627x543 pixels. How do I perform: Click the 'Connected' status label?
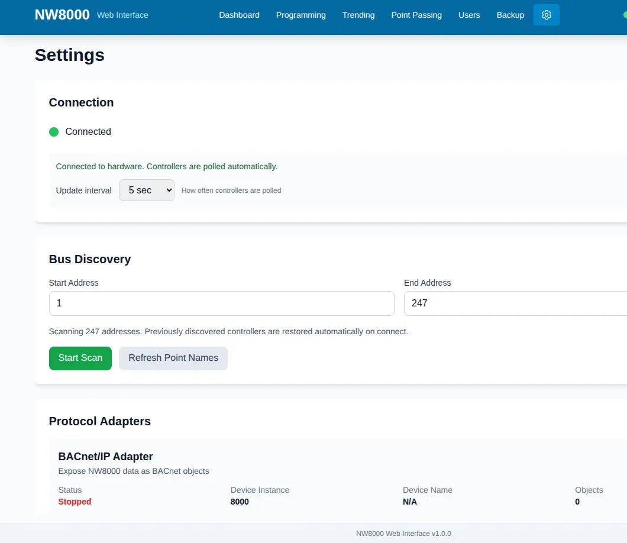(88, 131)
